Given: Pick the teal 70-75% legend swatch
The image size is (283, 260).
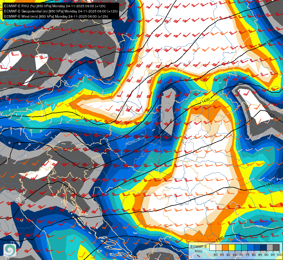Looking at the screenshot, I should (244, 247).
